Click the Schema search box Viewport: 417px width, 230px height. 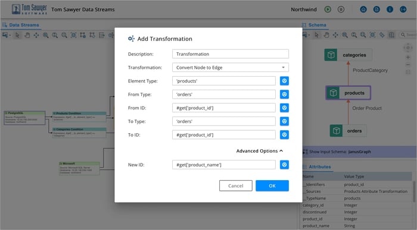(408, 34)
